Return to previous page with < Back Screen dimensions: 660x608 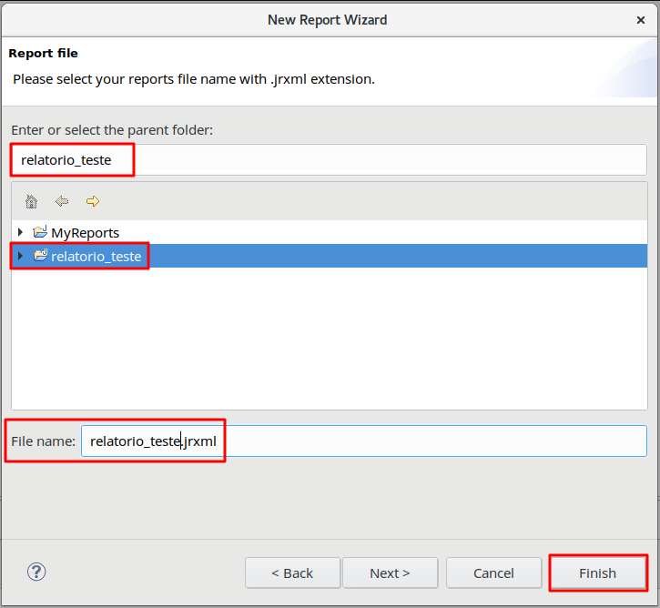[292, 573]
